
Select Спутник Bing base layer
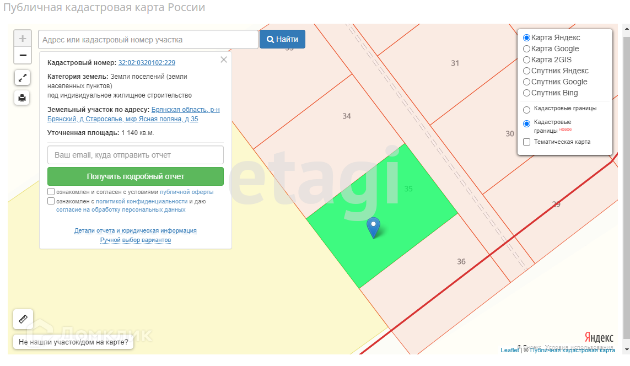[526, 93]
